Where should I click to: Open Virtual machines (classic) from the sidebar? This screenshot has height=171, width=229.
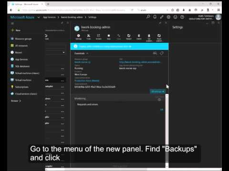(x=25, y=73)
